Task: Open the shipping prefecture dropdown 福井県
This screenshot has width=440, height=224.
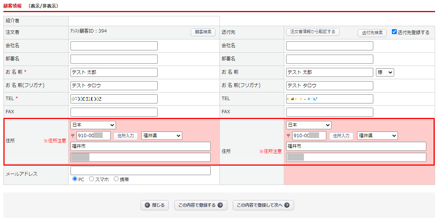Action: click(x=377, y=136)
